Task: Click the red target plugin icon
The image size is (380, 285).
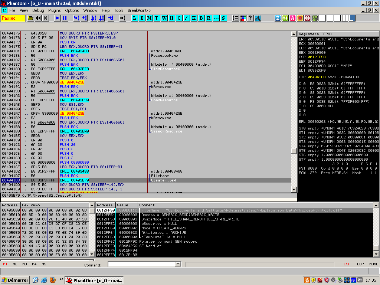Action: point(308,18)
